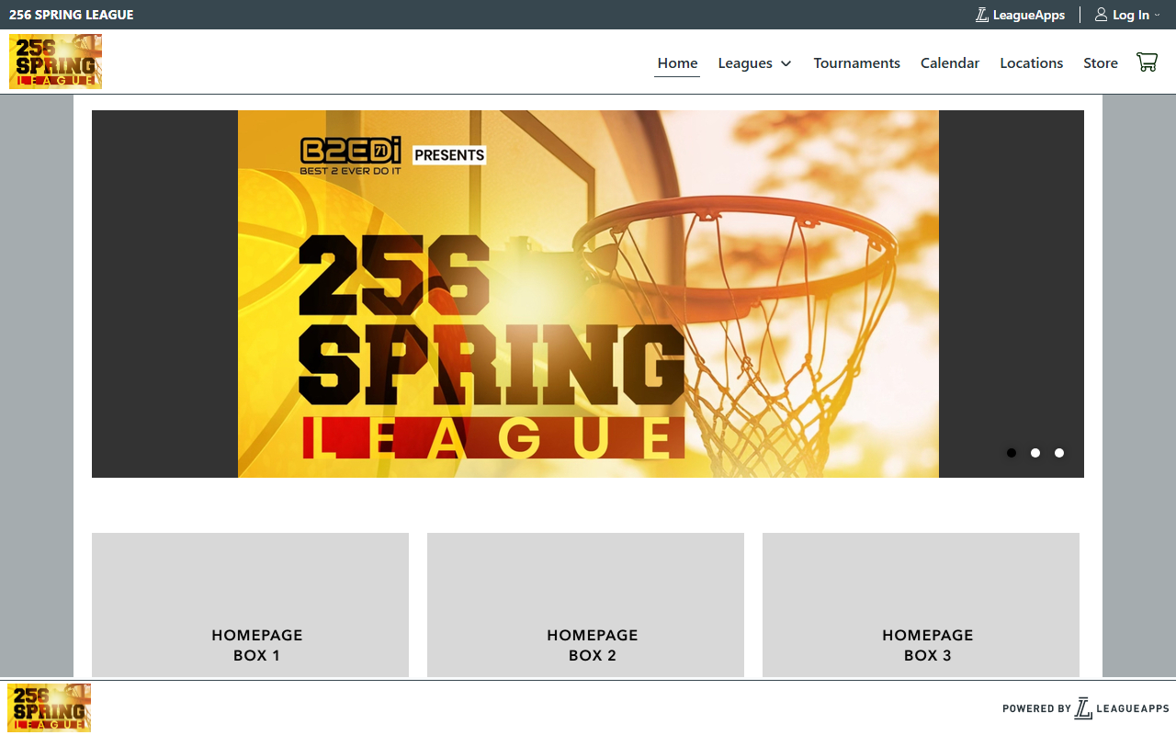1176x735 pixels.
Task: Open the shopping cart icon
Action: pos(1147,62)
